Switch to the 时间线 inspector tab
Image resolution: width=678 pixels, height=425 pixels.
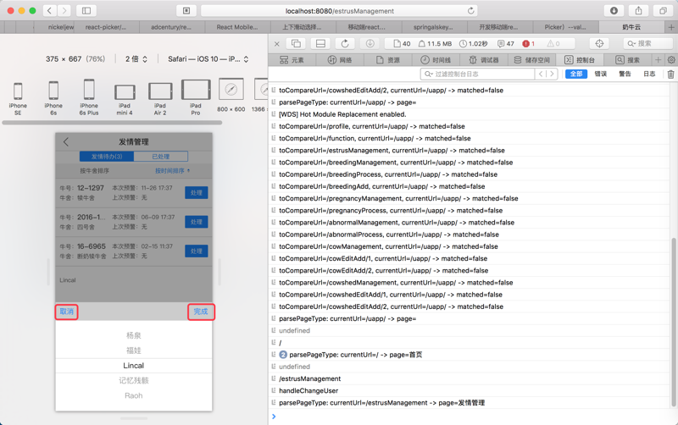pos(436,60)
